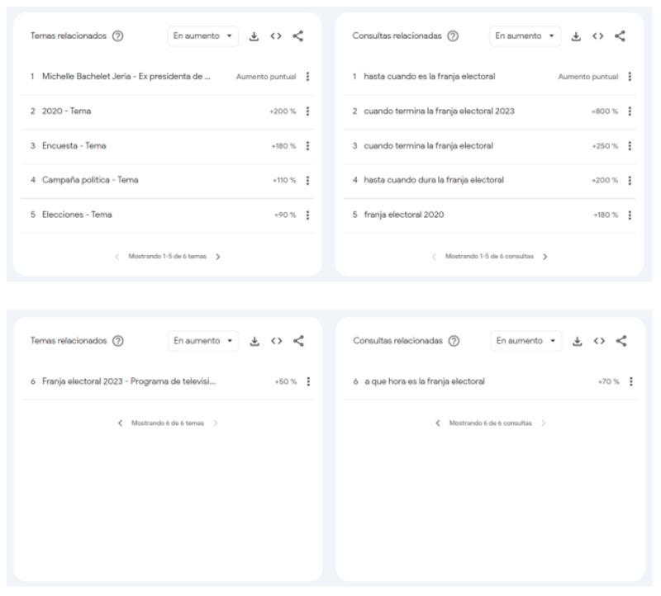Open three-dot menu for a que hora query
This screenshot has width=661, height=596.
point(630,381)
